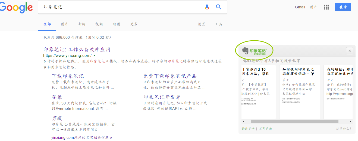
Task: Start voice search with the microphone icon
Action: click(x=207, y=7)
